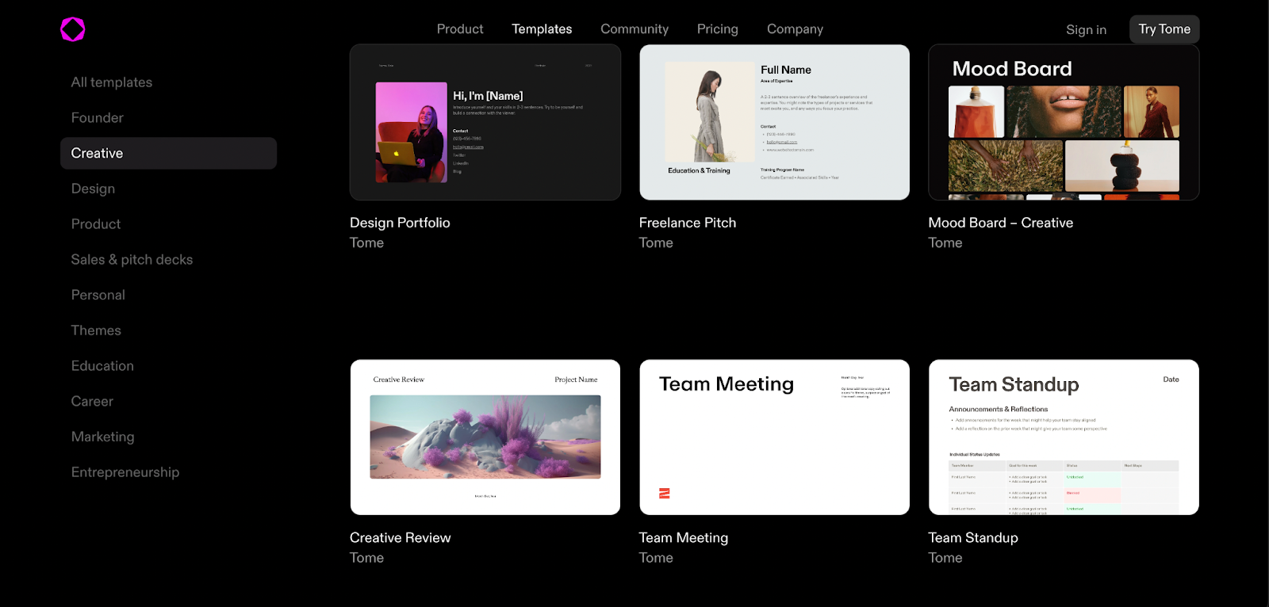
Task: Open the Team Standup template thumbnail
Action: click(x=1064, y=437)
